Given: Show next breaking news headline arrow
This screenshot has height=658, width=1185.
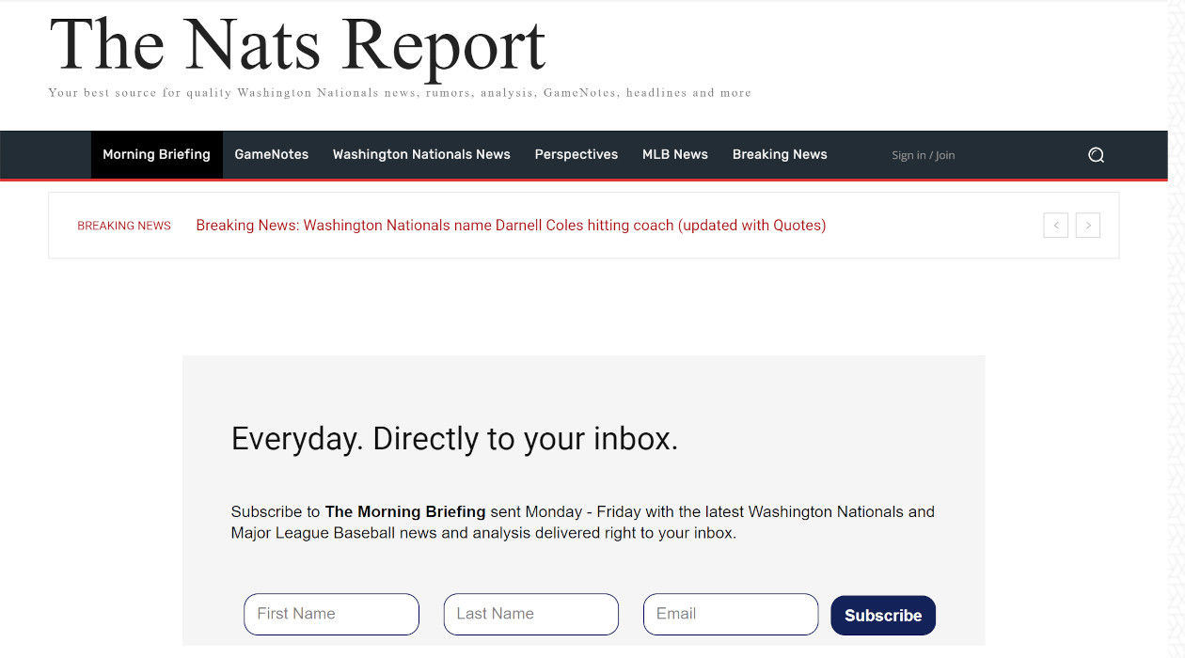Looking at the screenshot, I should click(1088, 226).
